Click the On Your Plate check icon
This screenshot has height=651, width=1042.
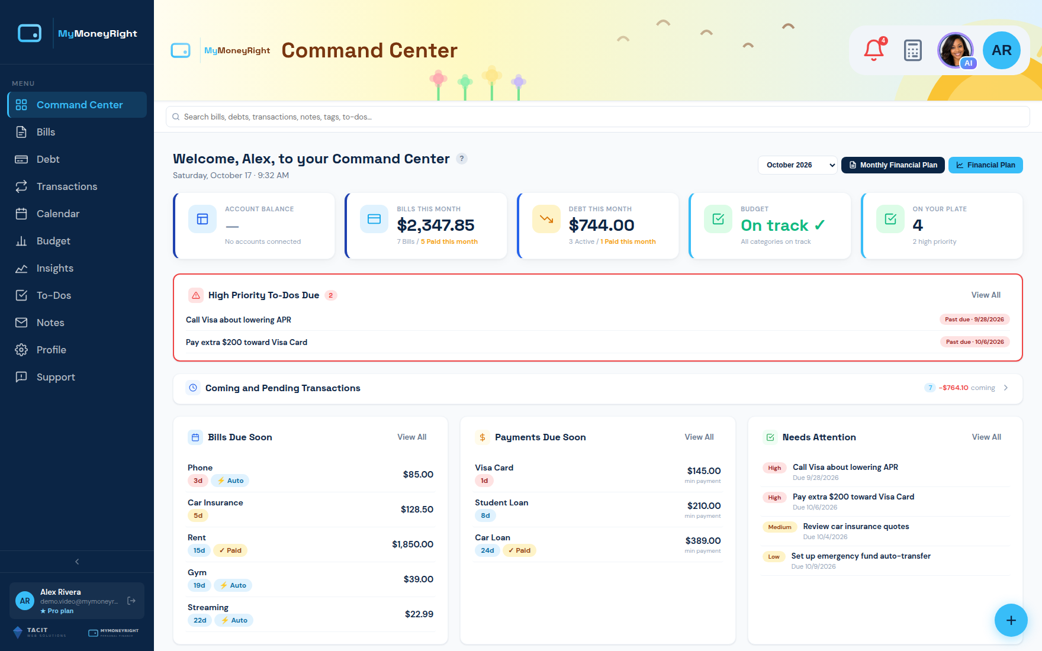[x=890, y=219]
